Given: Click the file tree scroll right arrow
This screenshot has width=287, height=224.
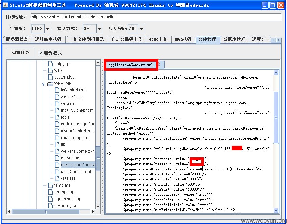Looking at the screenshot, I should click(x=93, y=212).
